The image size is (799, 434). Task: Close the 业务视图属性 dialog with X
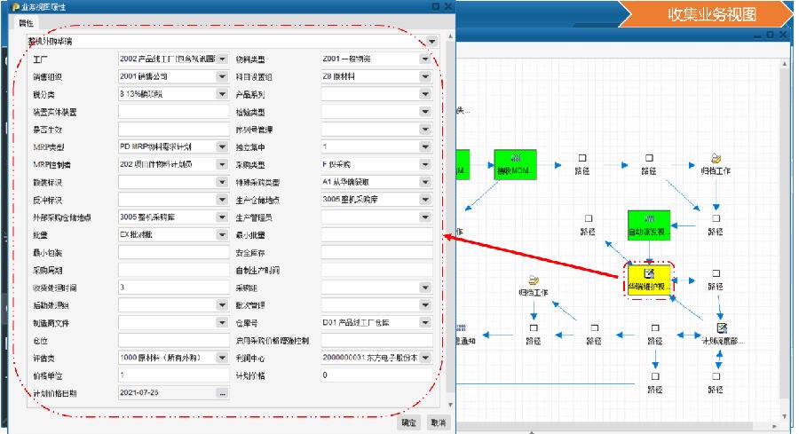tap(449, 6)
